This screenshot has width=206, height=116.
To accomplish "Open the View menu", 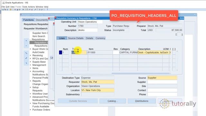I will 12,7.
